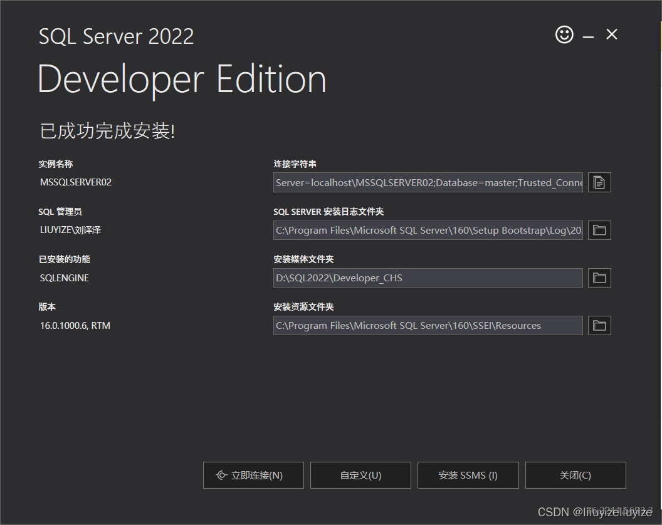662x525 pixels.
Task: Click the Developer Edition heading
Action: coord(182,80)
